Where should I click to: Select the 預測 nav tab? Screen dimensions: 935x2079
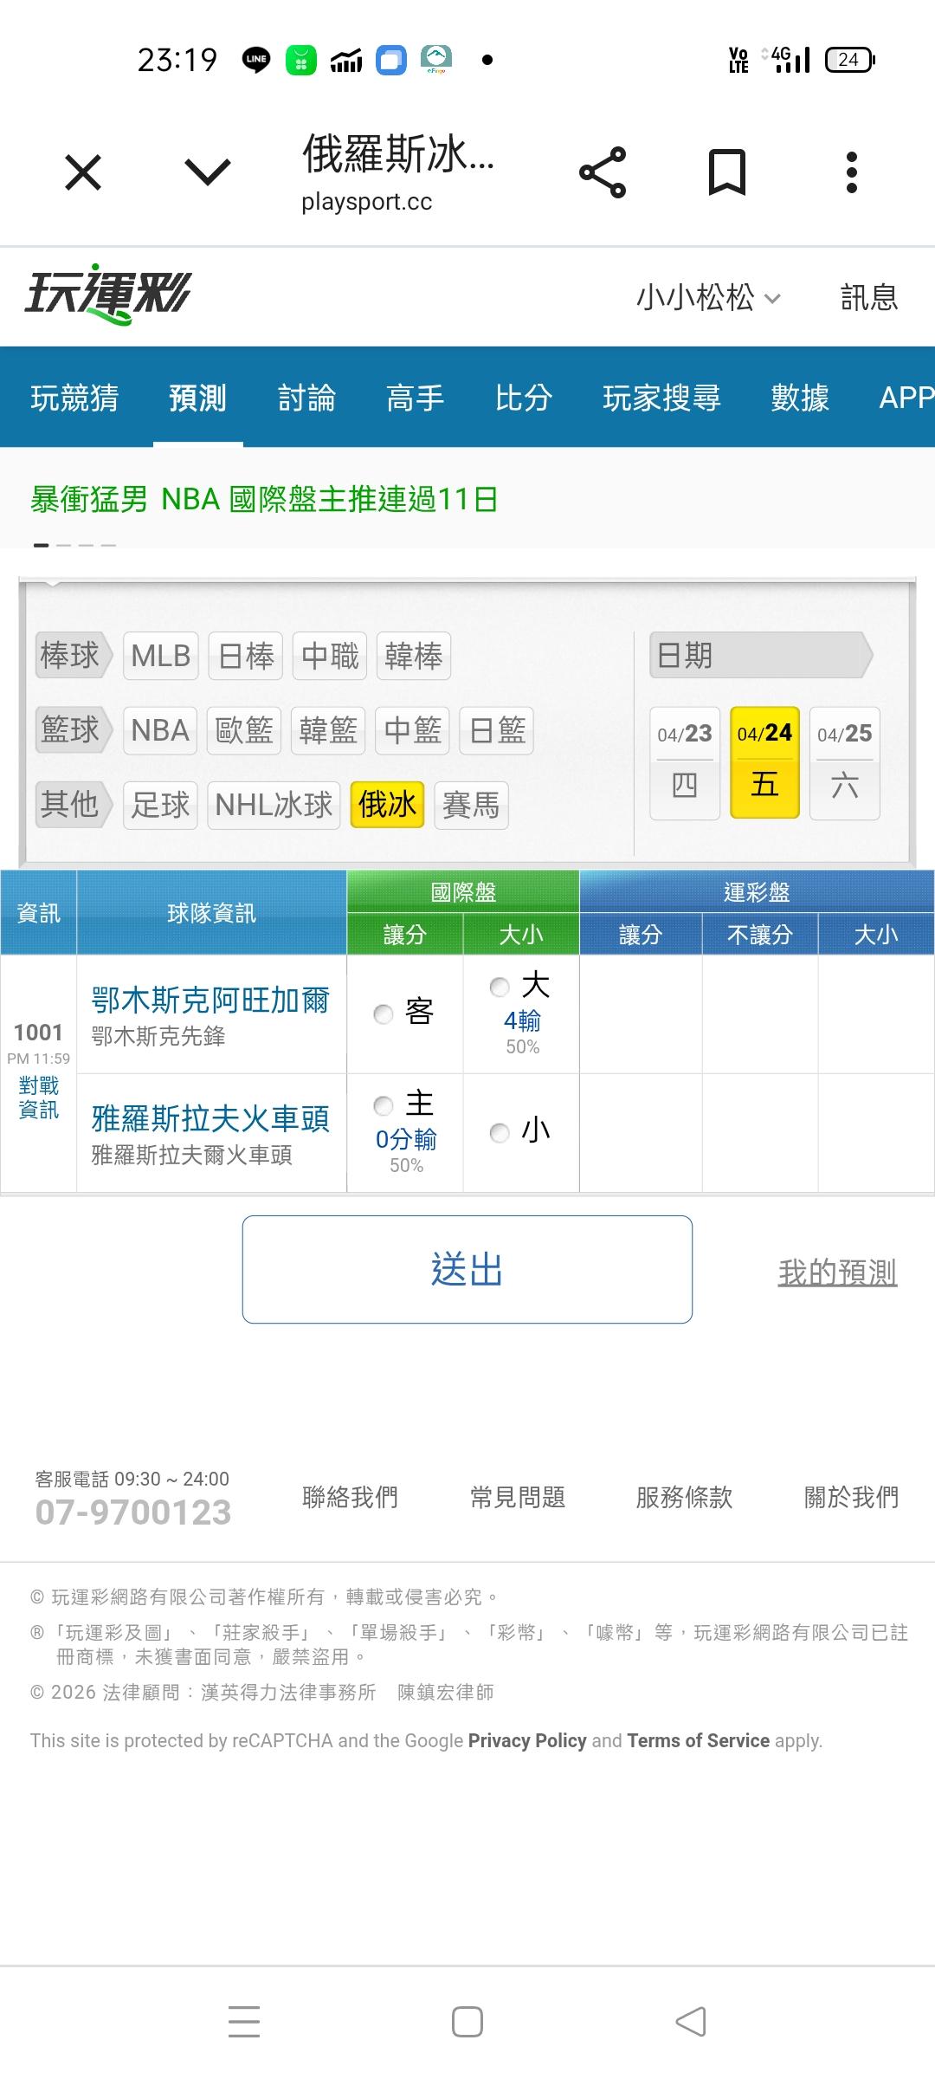point(198,398)
